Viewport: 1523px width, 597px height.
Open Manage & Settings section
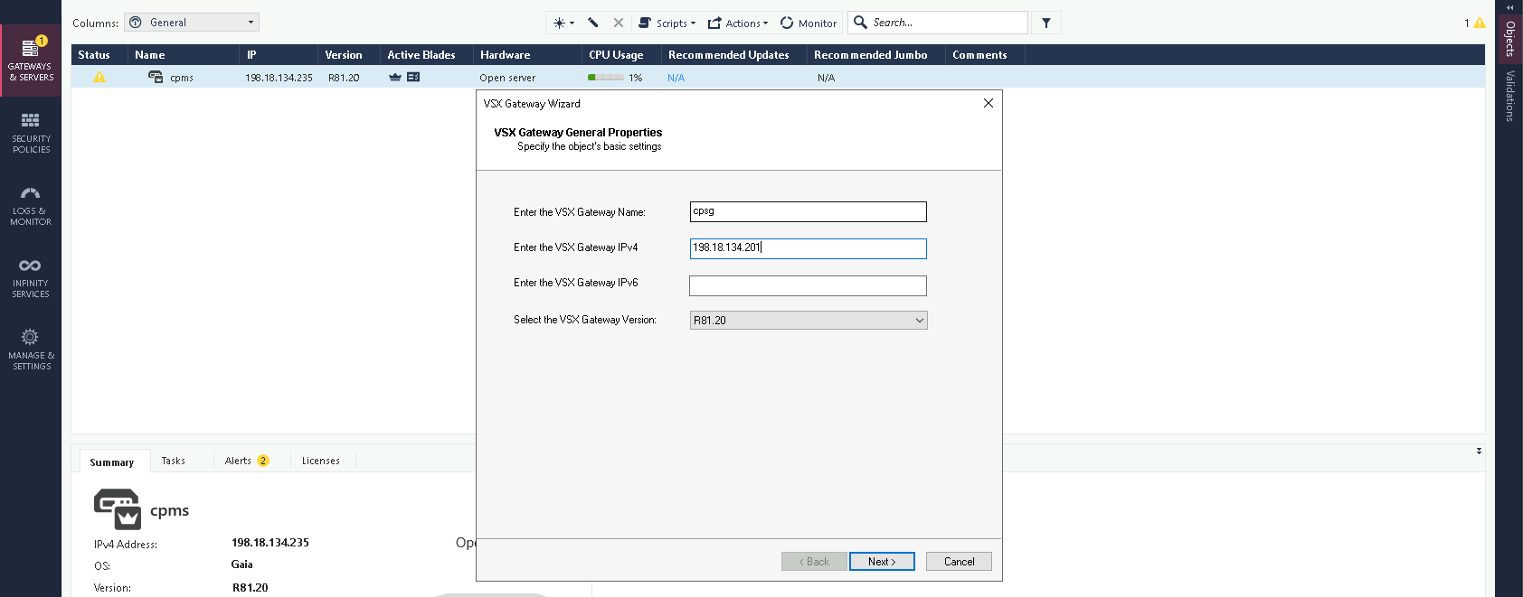(31, 350)
